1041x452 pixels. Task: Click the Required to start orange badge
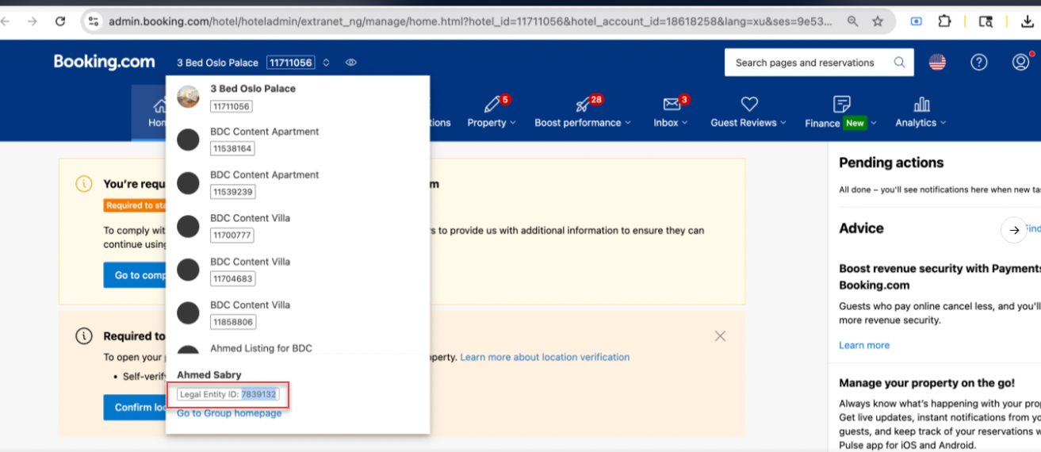pyautogui.click(x=135, y=205)
